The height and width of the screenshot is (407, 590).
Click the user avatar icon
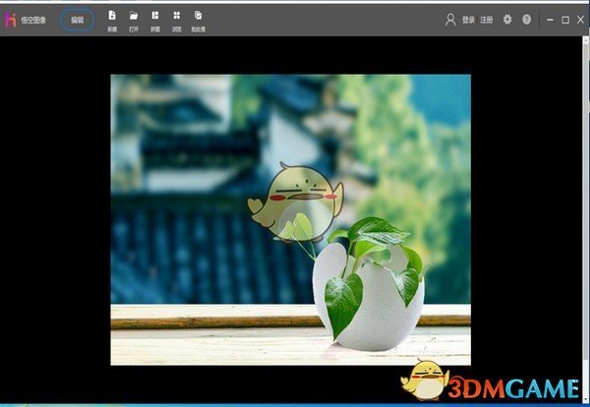click(450, 20)
